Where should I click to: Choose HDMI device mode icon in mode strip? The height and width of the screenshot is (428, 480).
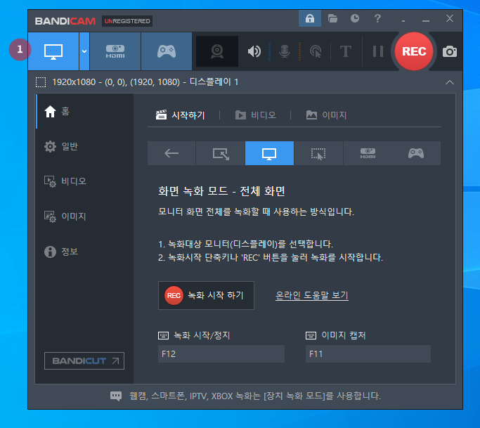click(x=368, y=153)
